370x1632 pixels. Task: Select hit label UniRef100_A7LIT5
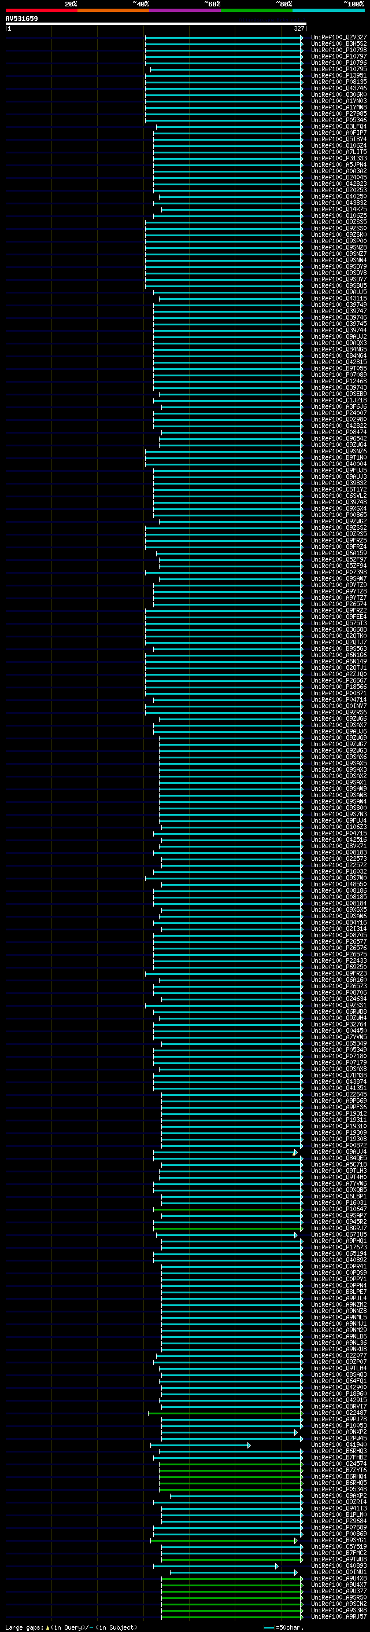338,152
